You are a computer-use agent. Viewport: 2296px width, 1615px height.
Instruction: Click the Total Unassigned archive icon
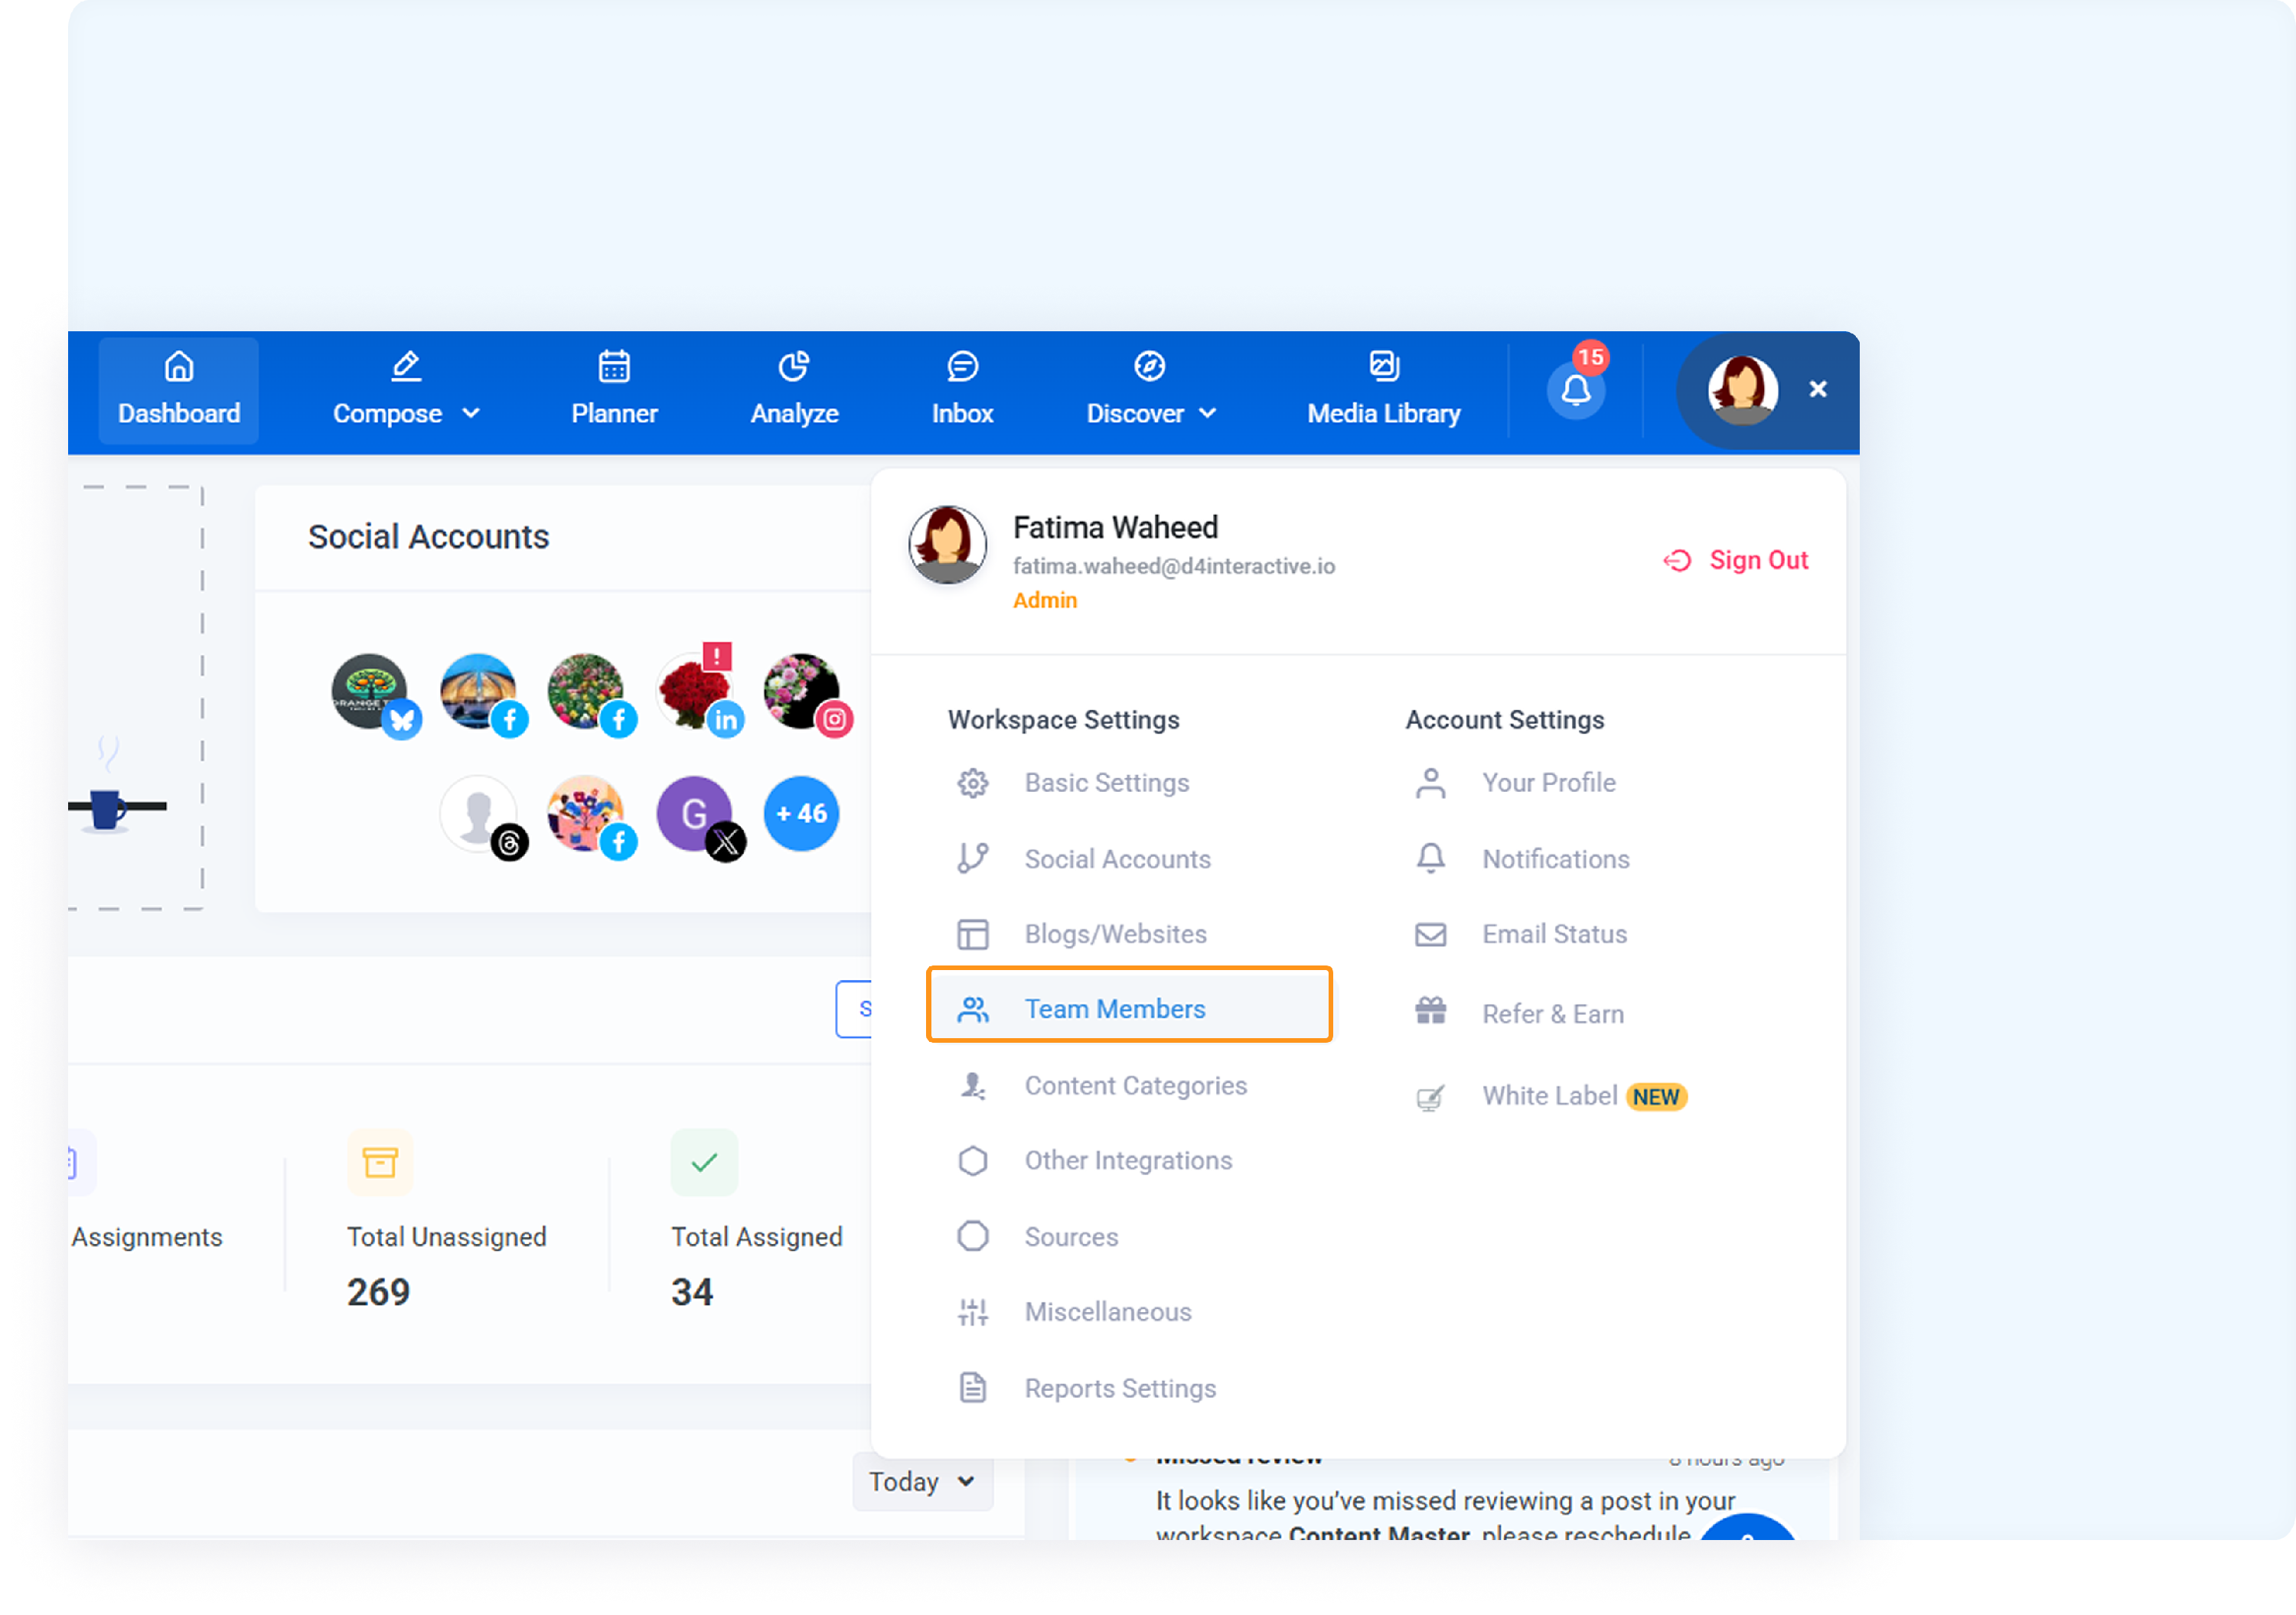[x=380, y=1162]
